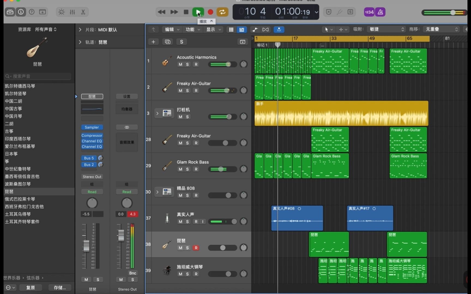Click the Bus 5 send slot

point(89,158)
